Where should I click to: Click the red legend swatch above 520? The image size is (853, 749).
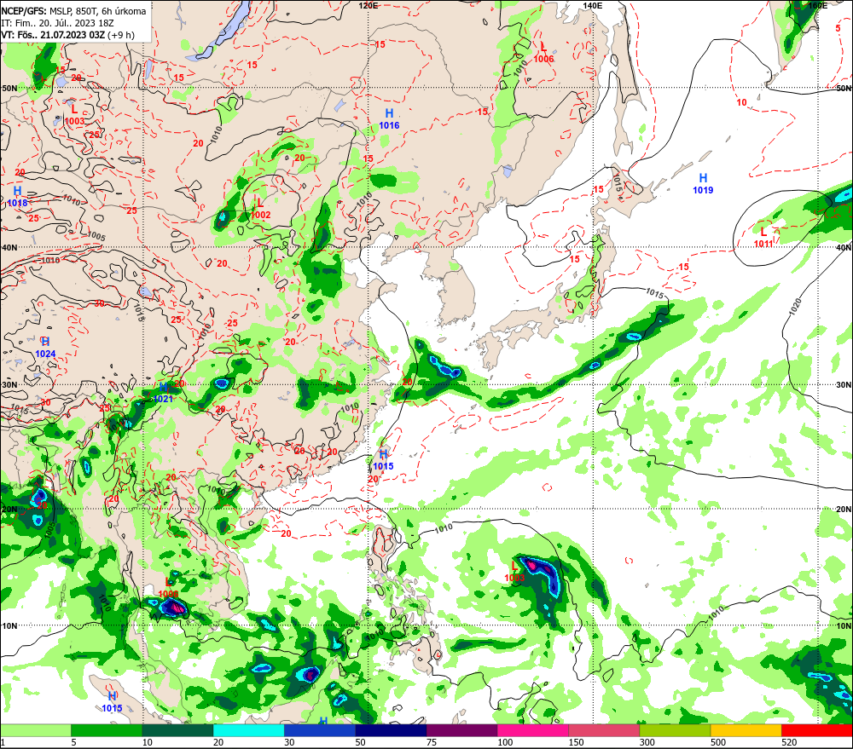[816, 730]
